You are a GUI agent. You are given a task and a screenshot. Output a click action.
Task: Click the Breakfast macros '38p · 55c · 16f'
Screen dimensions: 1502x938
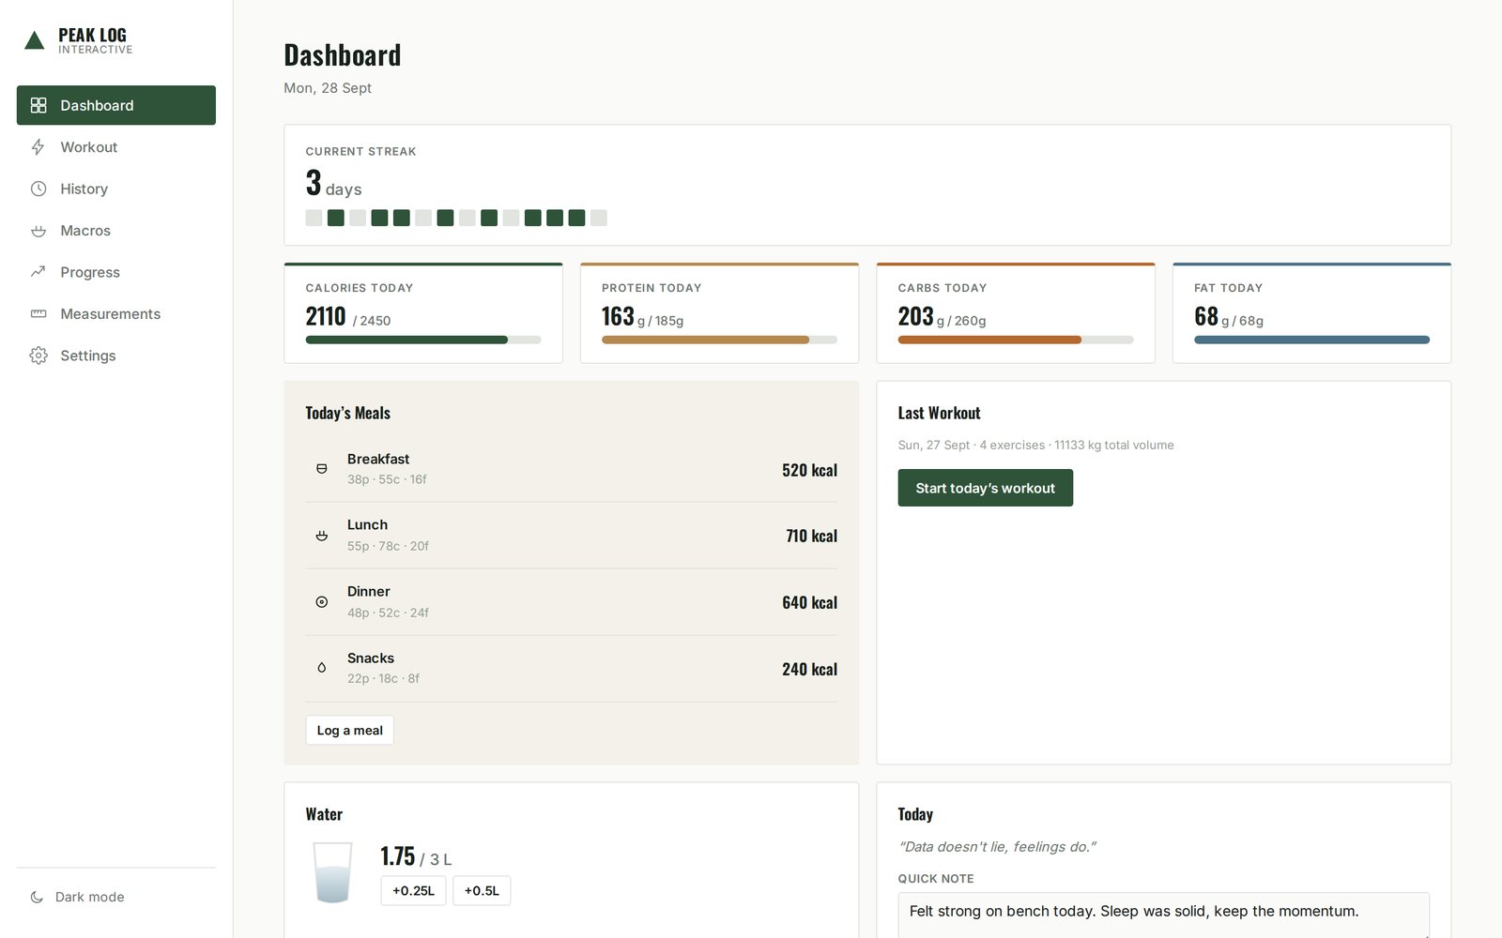[387, 479]
